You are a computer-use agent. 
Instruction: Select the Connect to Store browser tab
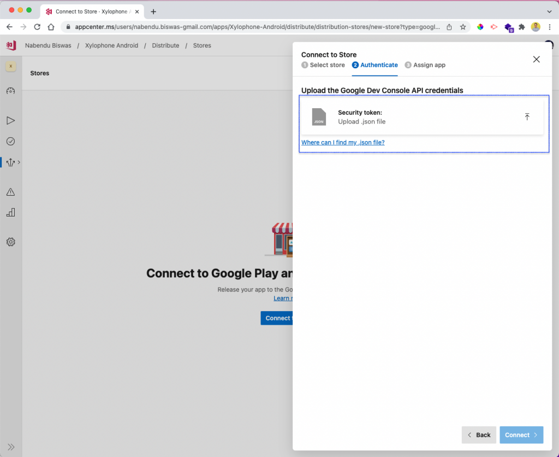pyautogui.click(x=92, y=12)
